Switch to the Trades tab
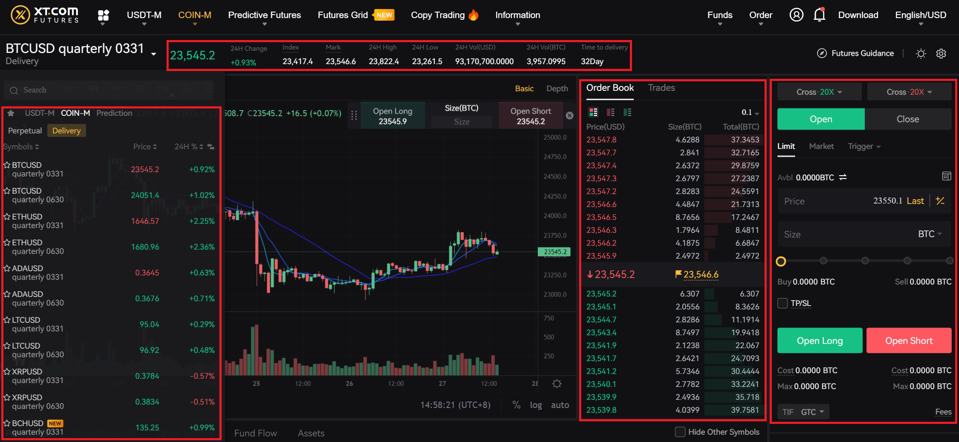The height and width of the screenshot is (442, 959). coord(661,88)
